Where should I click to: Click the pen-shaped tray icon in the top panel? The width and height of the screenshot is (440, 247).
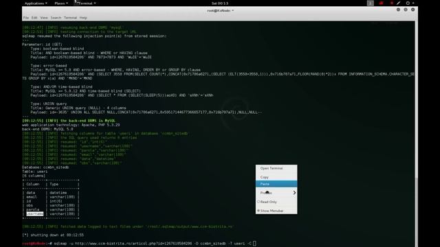pyautogui.click(x=399, y=3)
